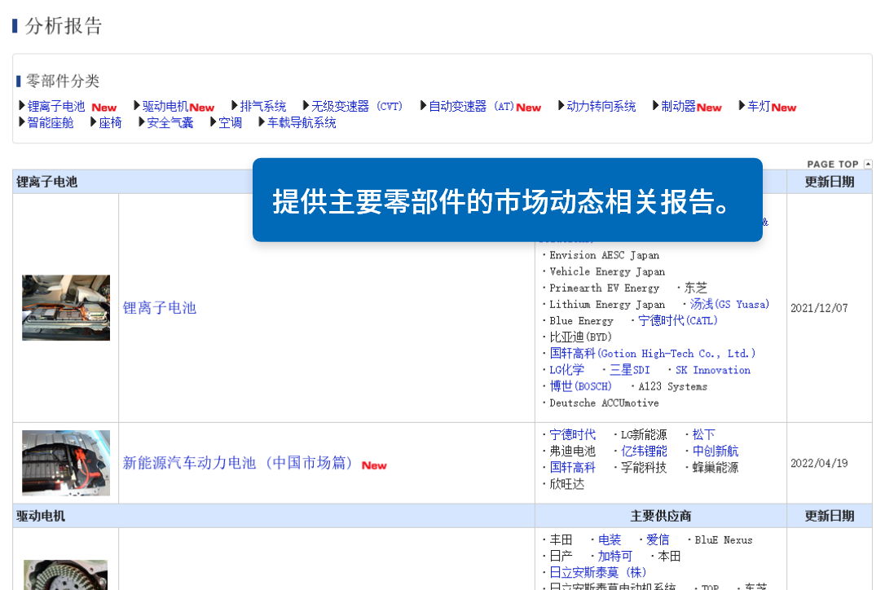Screen dimensions: 885x590
Task: Go to the 排气系统 category
Action: point(263,106)
